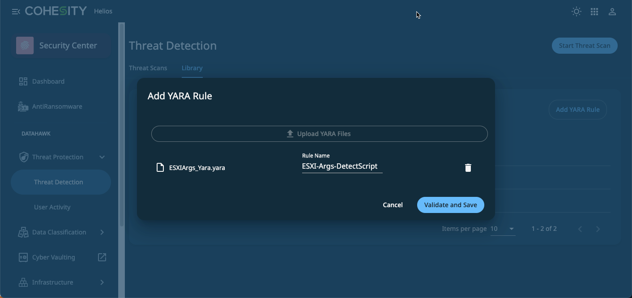Select the Library tab
Viewport: 632px width, 298px height.
point(192,68)
